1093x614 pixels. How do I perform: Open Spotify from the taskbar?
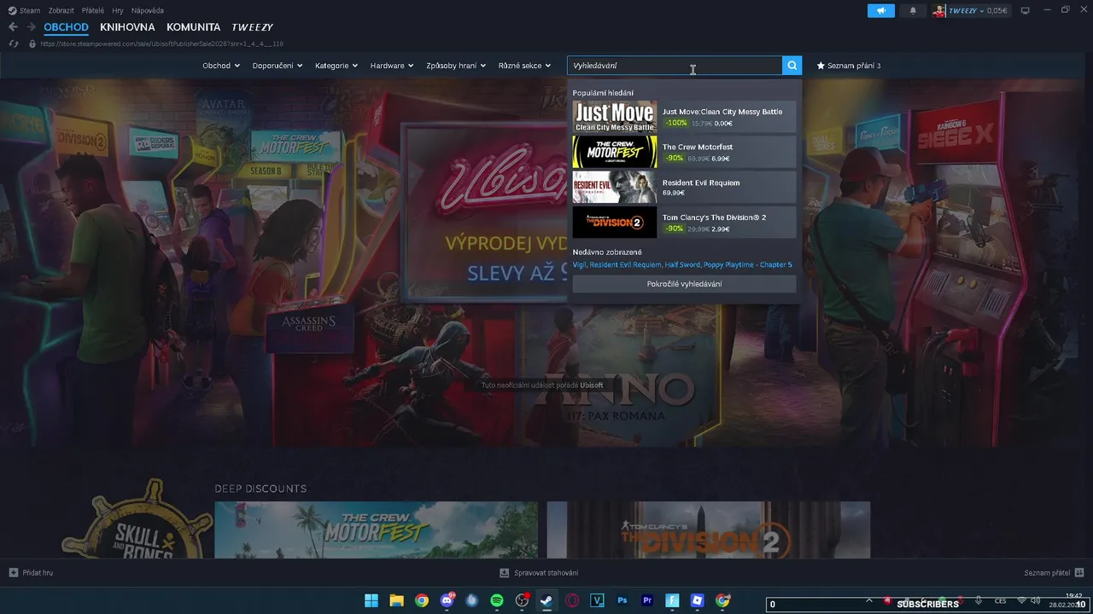click(497, 600)
